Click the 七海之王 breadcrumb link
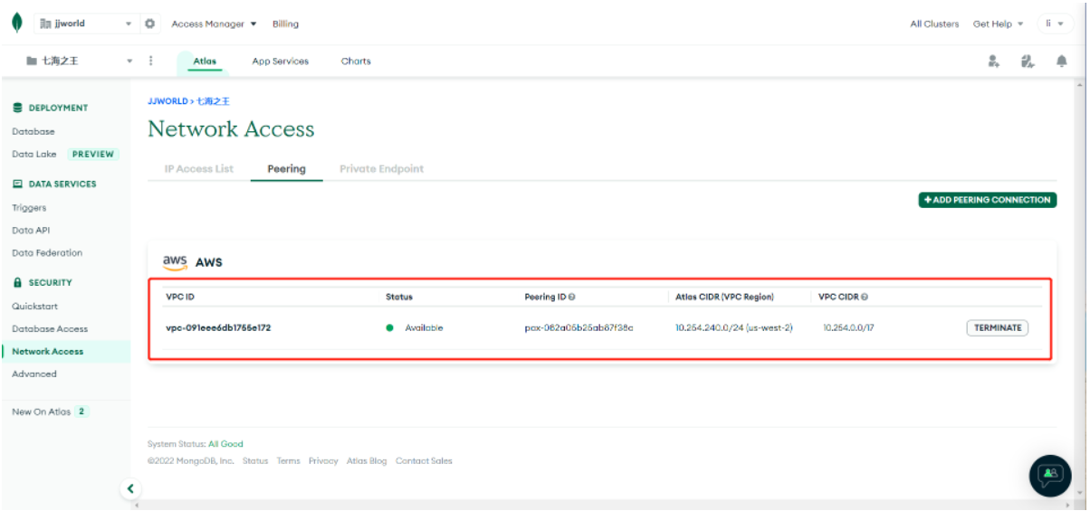The image size is (1090, 511). (213, 101)
